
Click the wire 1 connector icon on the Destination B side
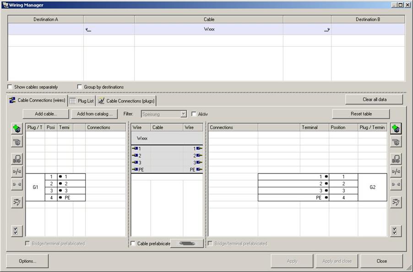[199, 148]
